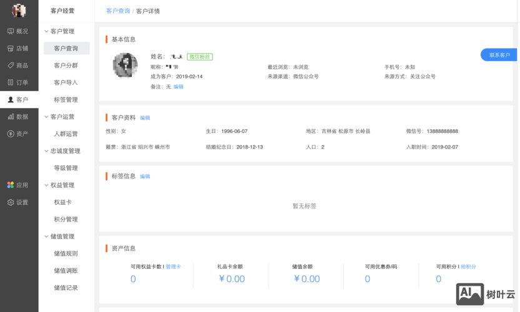Open the 管理卡 link under 资产信息

[x=173, y=266]
